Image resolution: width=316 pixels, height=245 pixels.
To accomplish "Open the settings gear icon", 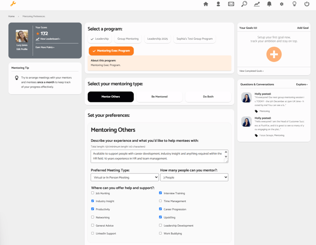I will [x=282, y=4].
